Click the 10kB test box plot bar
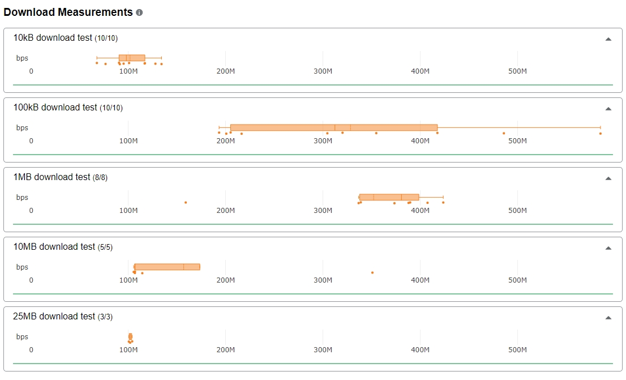Screen dimensions: 626x380 click(x=132, y=58)
